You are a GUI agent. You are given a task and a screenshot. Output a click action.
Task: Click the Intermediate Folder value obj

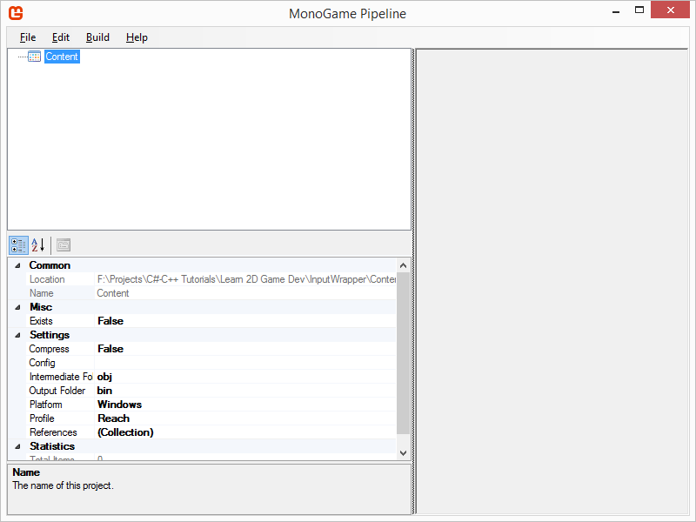pyautogui.click(x=104, y=377)
